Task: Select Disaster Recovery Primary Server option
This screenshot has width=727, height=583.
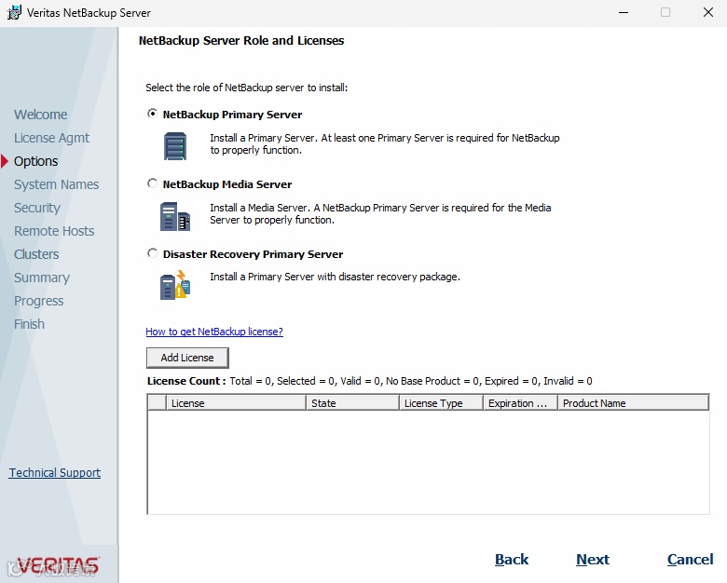Action: coord(153,254)
